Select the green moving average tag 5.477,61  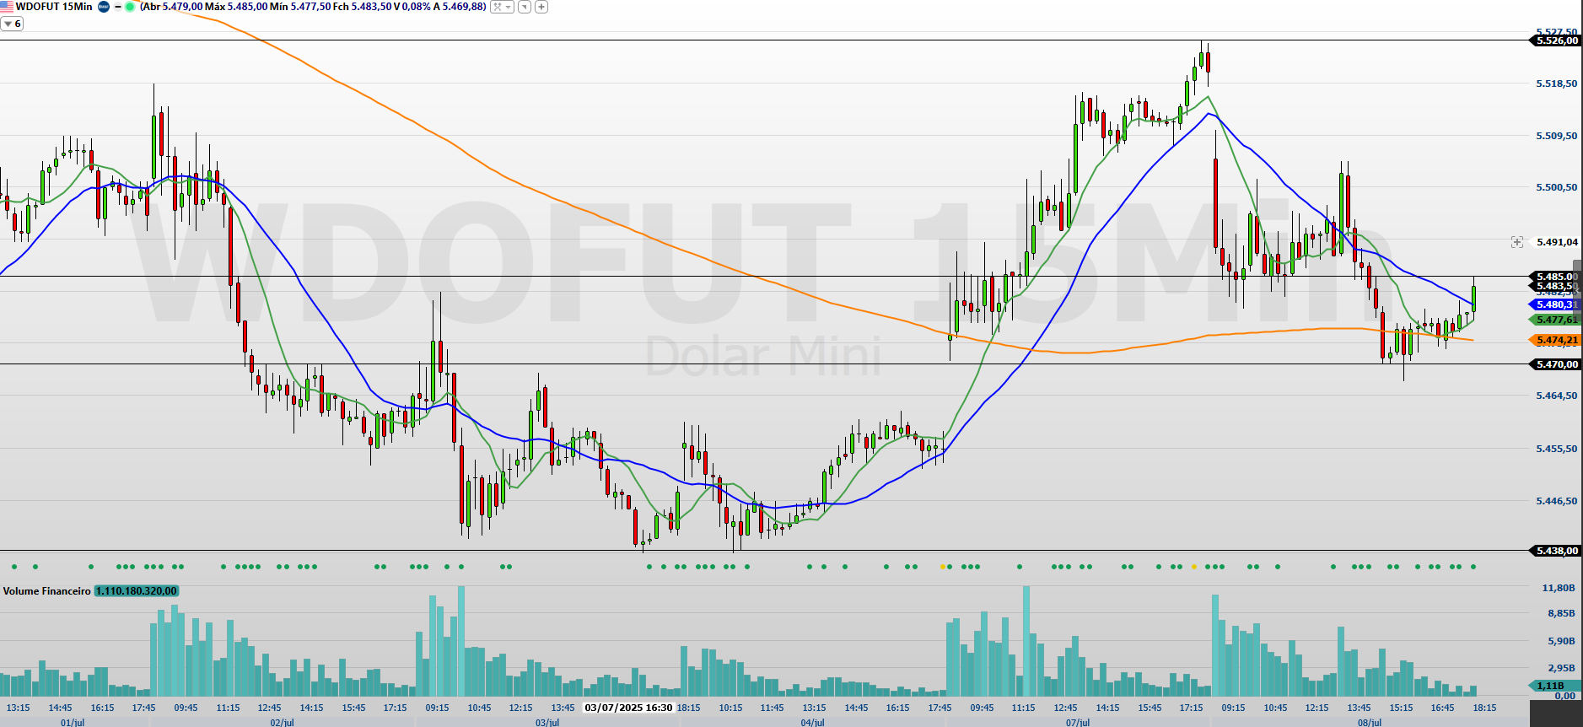(1553, 320)
